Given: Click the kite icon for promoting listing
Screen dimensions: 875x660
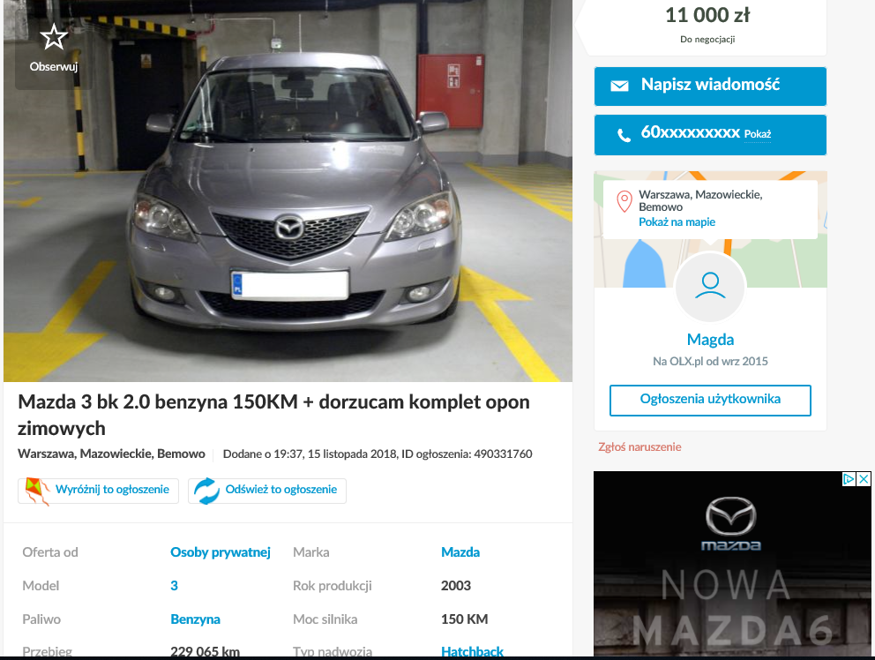Looking at the screenshot, I should [x=36, y=491].
